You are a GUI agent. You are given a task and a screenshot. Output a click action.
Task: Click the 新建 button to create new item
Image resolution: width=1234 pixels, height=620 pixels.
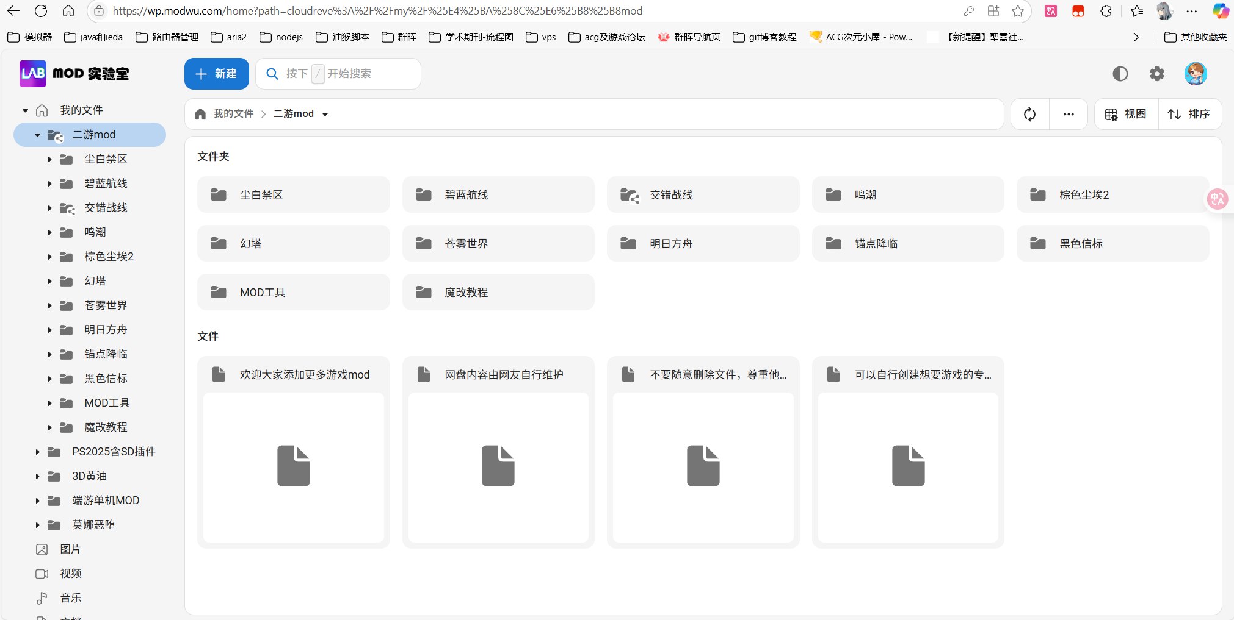point(216,73)
